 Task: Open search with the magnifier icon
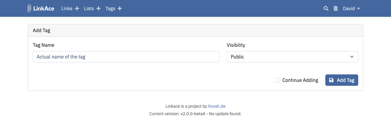pyautogui.click(x=326, y=8)
